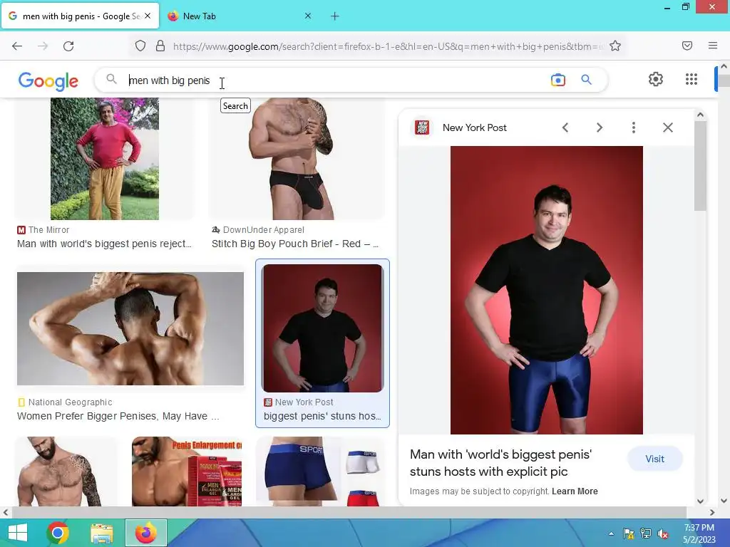Show previous image in preview panel
Image resolution: width=730 pixels, height=547 pixels.
point(565,127)
